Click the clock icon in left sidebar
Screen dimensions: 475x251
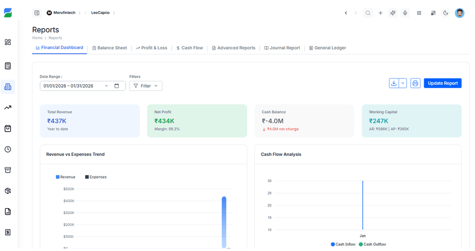click(x=8, y=149)
